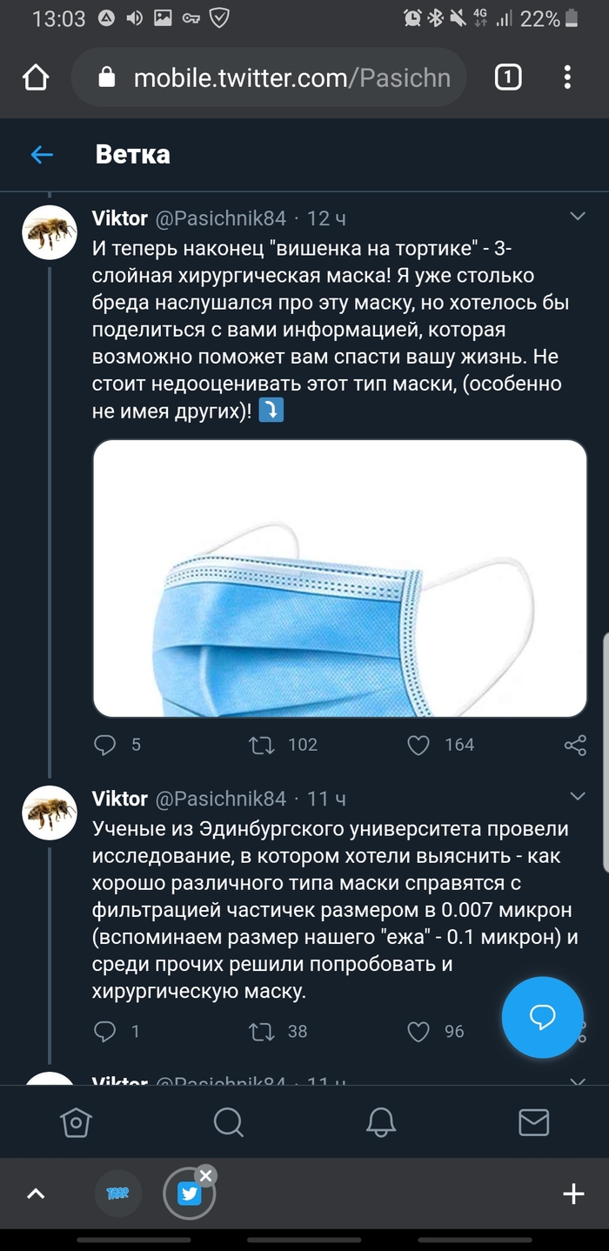Share the surgical mask tweet
Image resolution: width=609 pixels, height=1251 pixels.
[575, 745]
